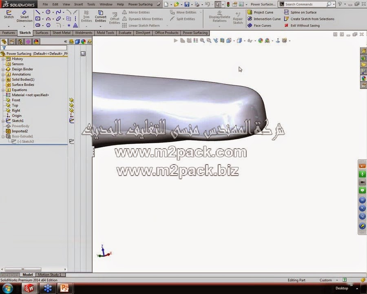The image size is (367, 294).
Task: Select the Circle sketch tool
Action: (48, 12)
